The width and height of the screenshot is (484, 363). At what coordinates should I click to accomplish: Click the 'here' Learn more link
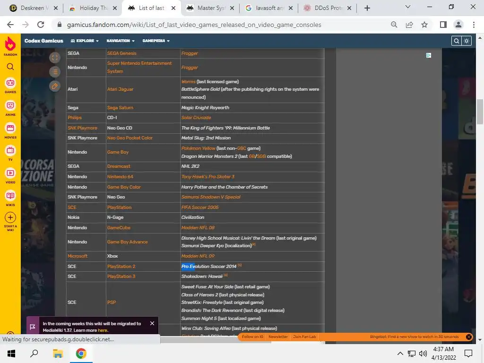point(103,330)
